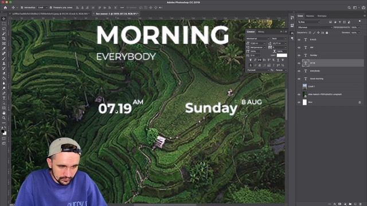Select the Zoom tool
This screenshot has height=206, width=367.
[4, 118]
